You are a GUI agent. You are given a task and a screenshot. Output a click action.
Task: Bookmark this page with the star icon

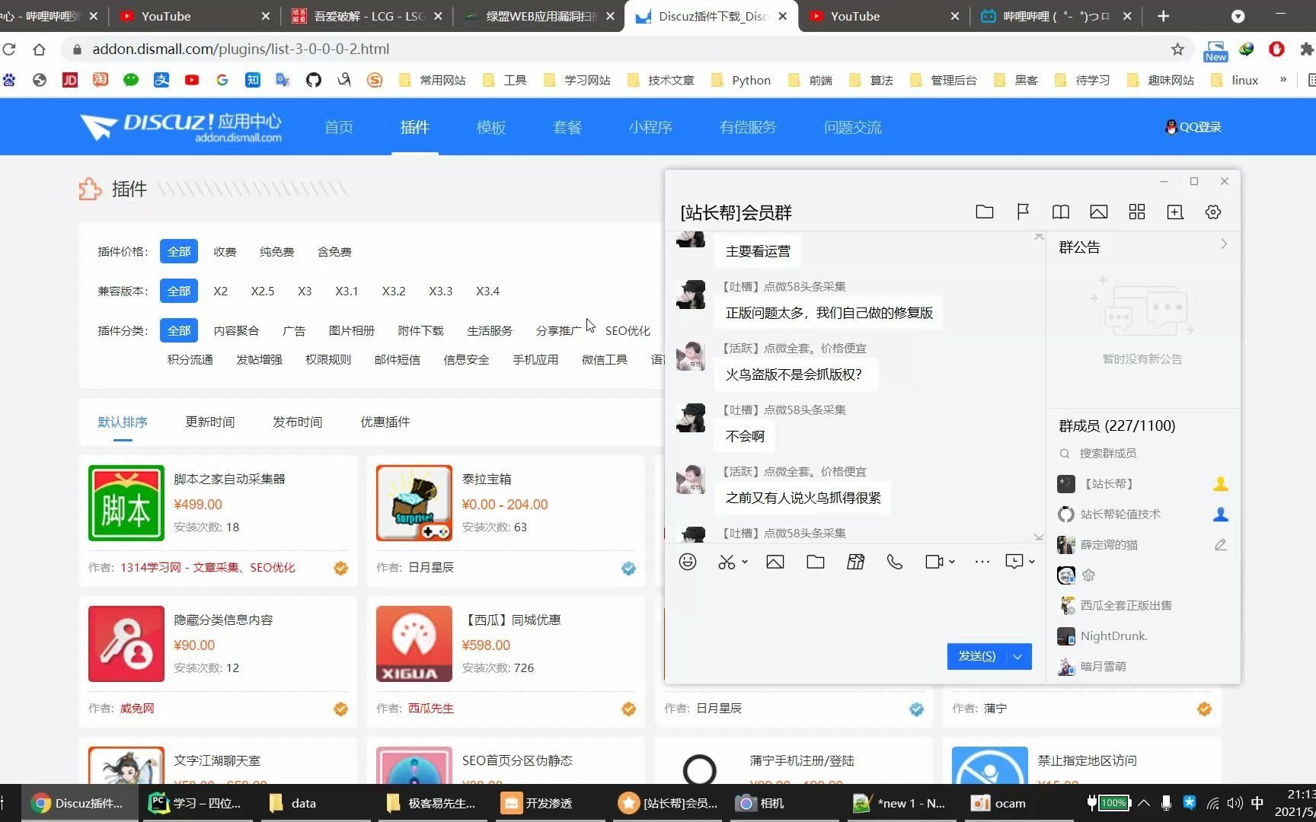click(1177, 49)
